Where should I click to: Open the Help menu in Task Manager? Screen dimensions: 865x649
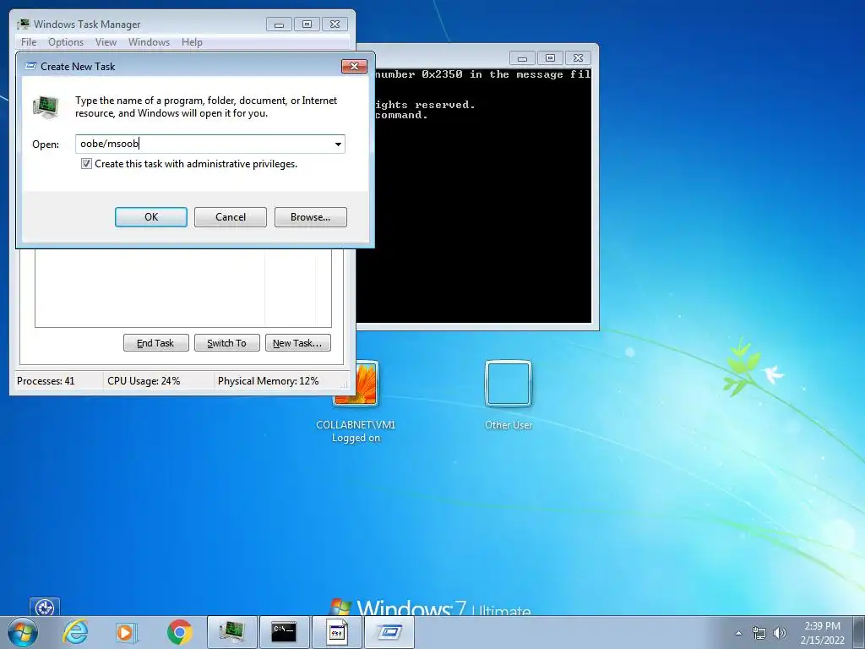pyautogui.click(x=192, y=42)
